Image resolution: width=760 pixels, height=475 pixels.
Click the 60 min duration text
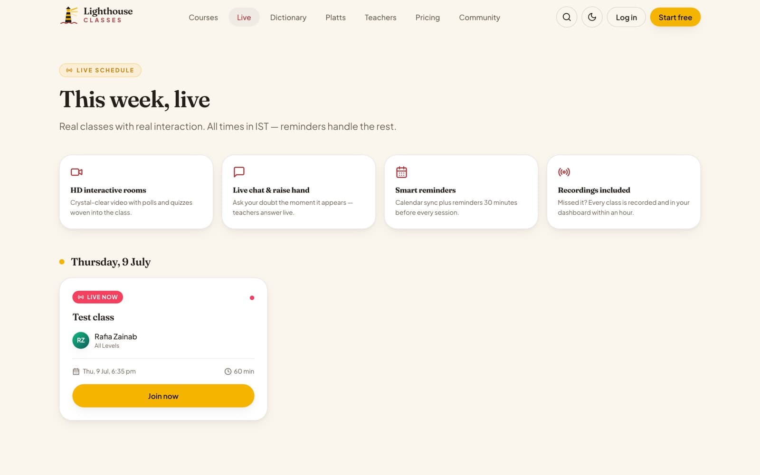(244, 371)
